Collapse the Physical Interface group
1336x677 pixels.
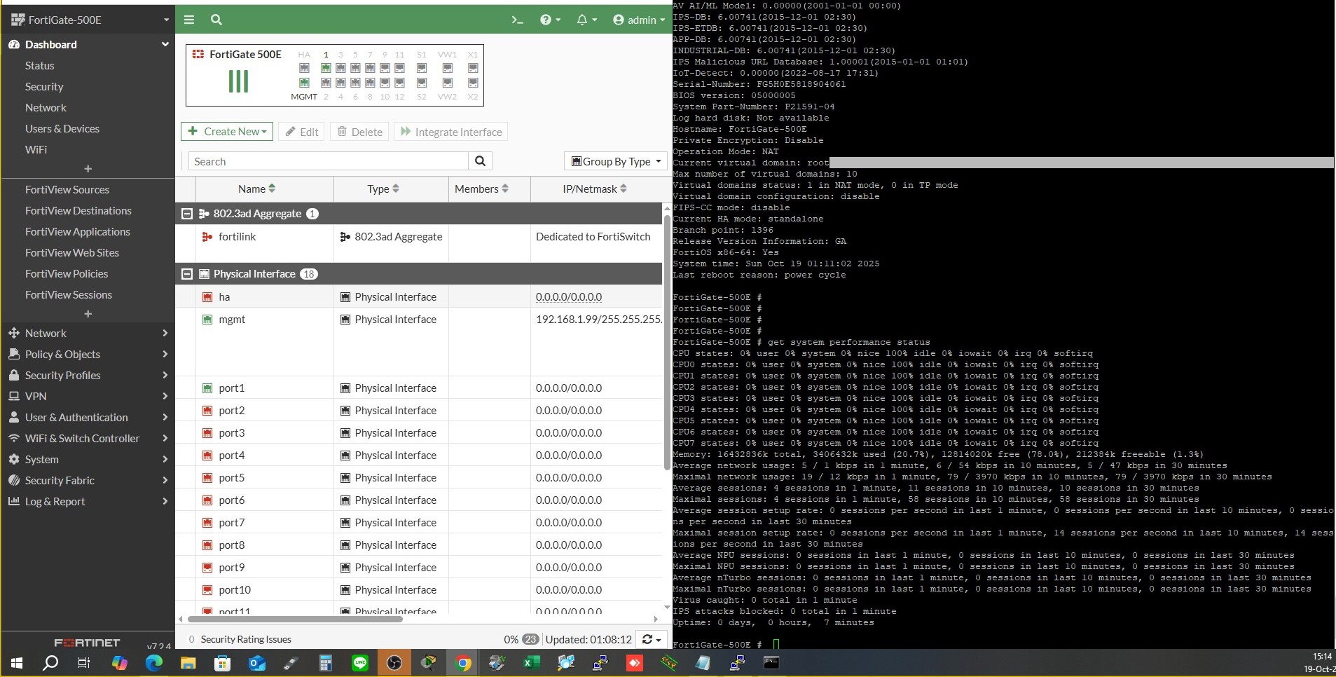[x=187, y=274]
